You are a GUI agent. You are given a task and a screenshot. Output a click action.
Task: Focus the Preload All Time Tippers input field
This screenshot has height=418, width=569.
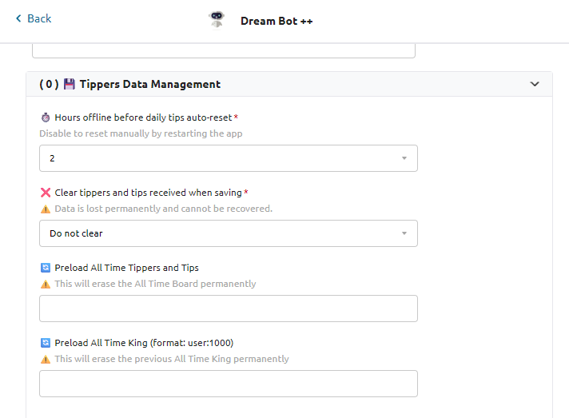[x=229, y=309]
